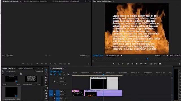The height and width of the screenshot is (101, 181).
Task: Add marker in Program monitor
Action: [x=114, y=64]
